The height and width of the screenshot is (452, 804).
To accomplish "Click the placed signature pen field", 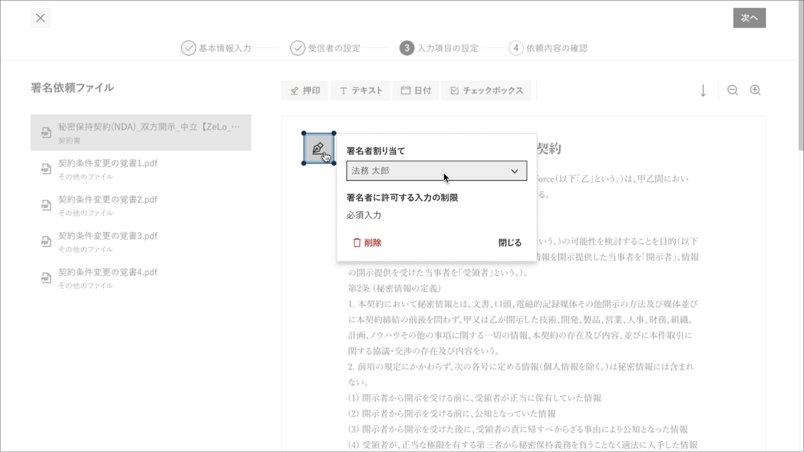I will 318,148.
